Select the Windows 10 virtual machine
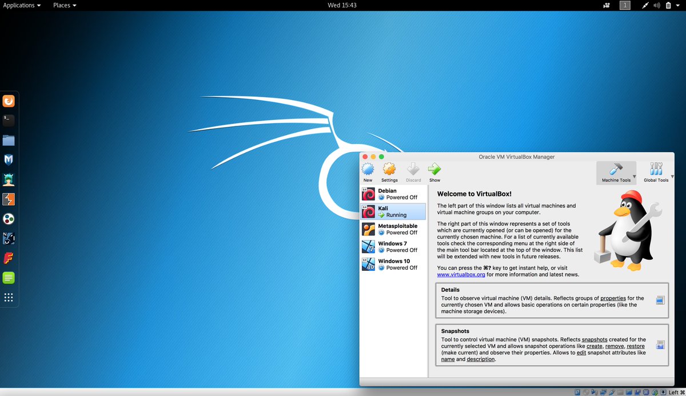Viewport: 686px width, 396px height. click(393, 265)
